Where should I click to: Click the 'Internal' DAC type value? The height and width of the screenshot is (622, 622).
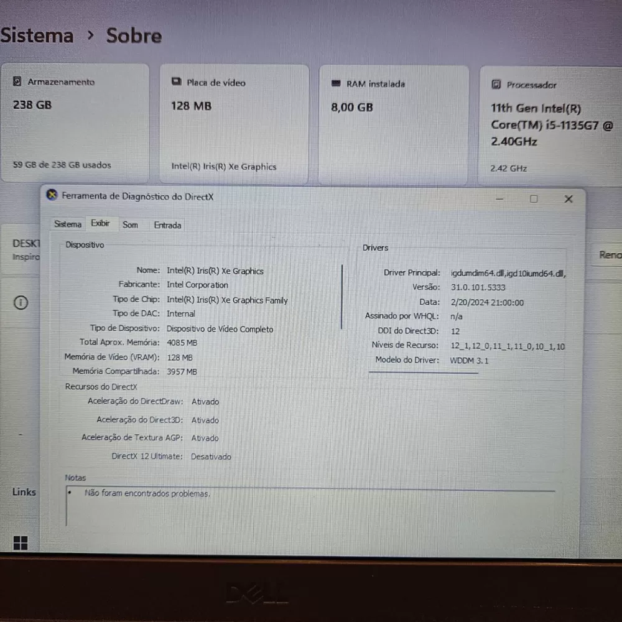[x=181, y=313]
